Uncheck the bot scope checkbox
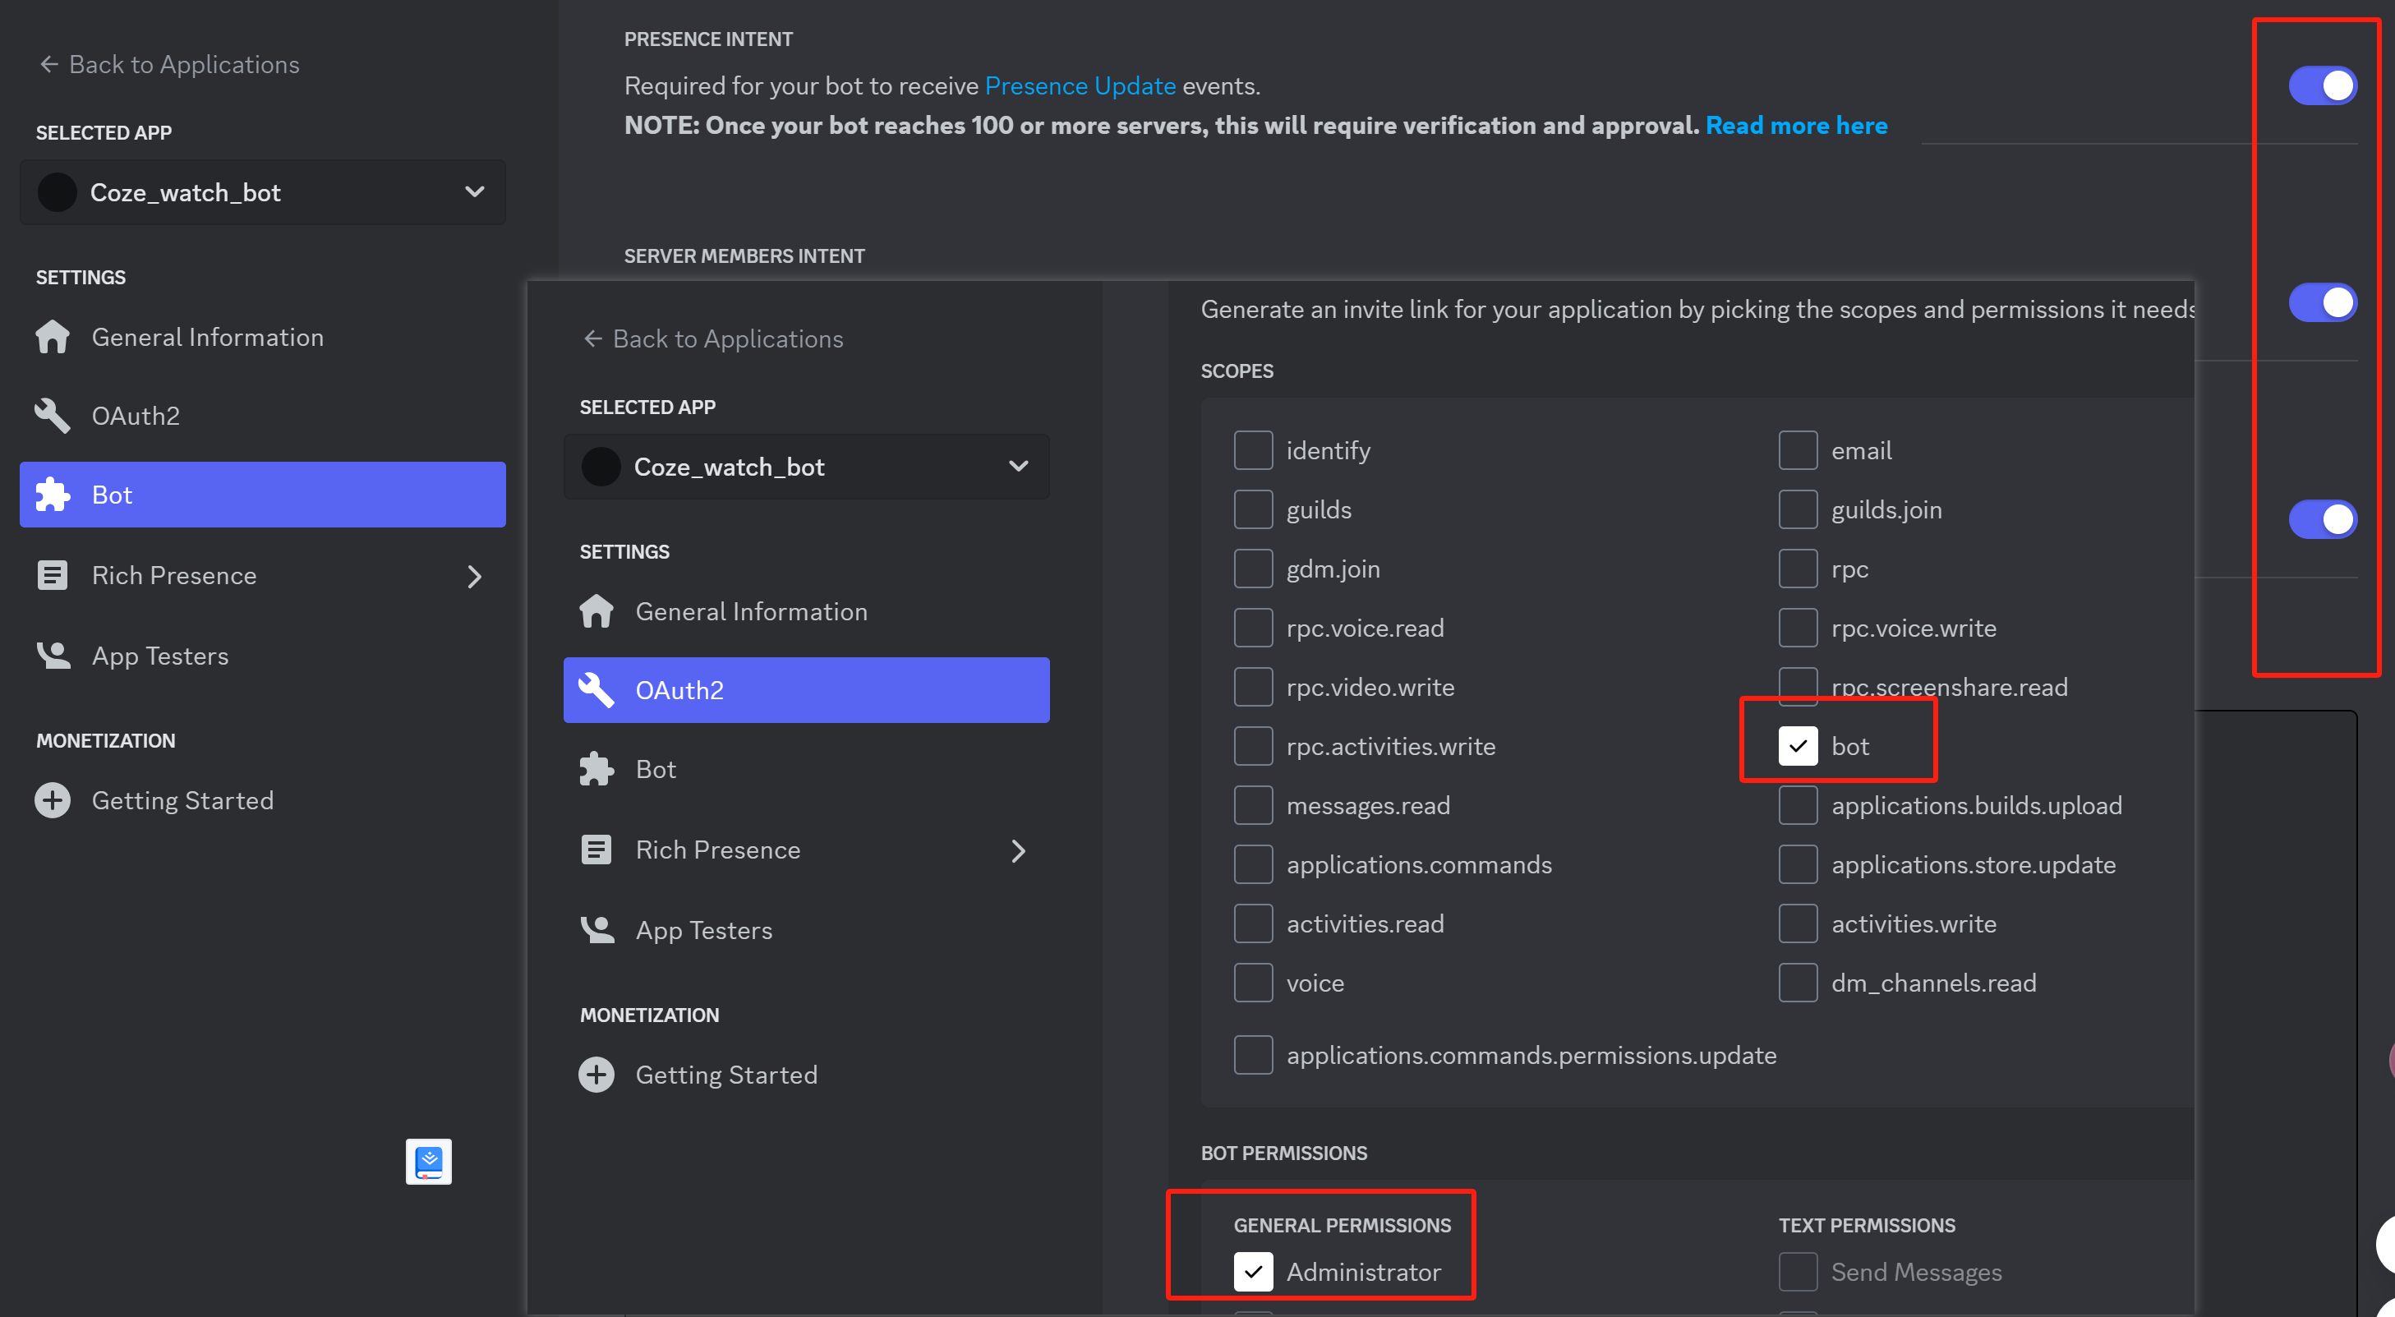 [x=1797, y=746]
